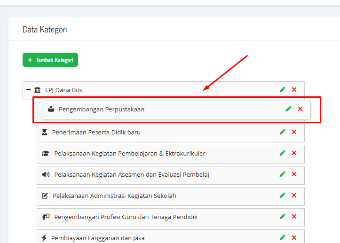Viewport: 340px width, 243px height.
Task: Edit Pengembangan Profesi Guru category
Action: point(283,217)
